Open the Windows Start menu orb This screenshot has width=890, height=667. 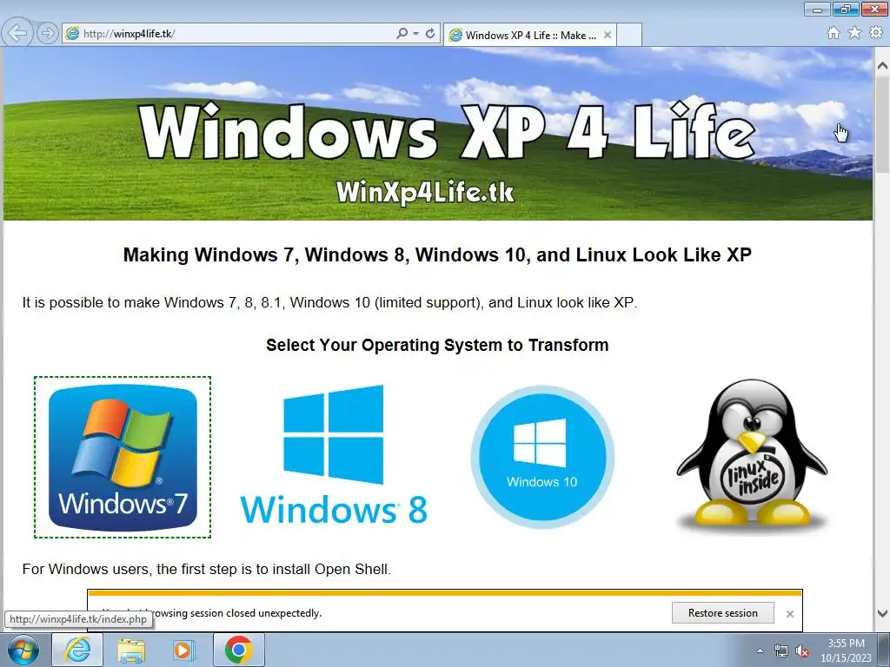[x=23, y=650]
